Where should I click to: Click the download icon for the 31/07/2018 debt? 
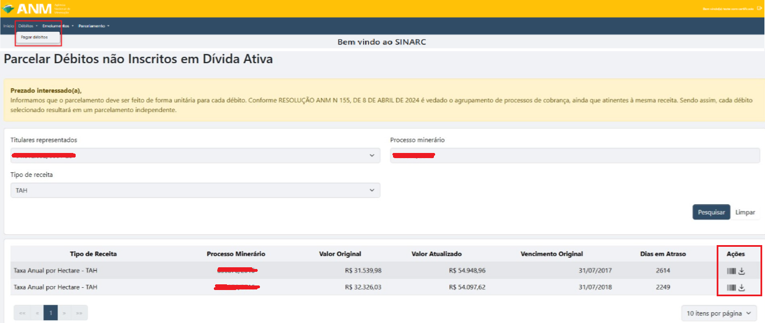coord(741,287)
